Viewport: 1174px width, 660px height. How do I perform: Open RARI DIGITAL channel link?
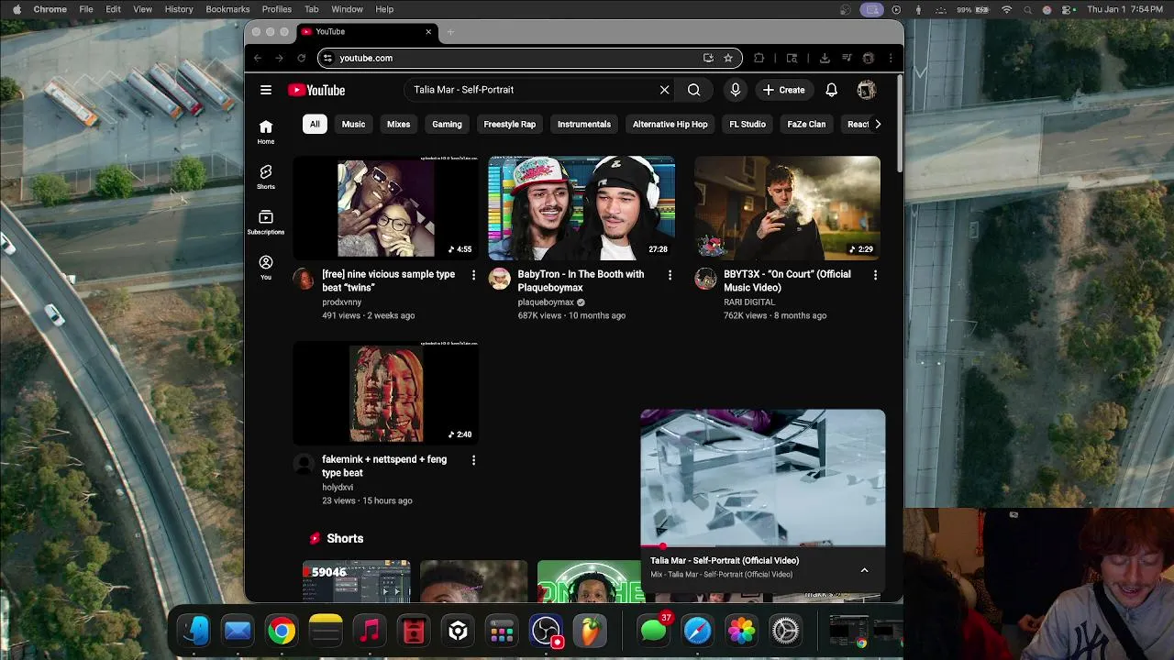pos(749,302)
